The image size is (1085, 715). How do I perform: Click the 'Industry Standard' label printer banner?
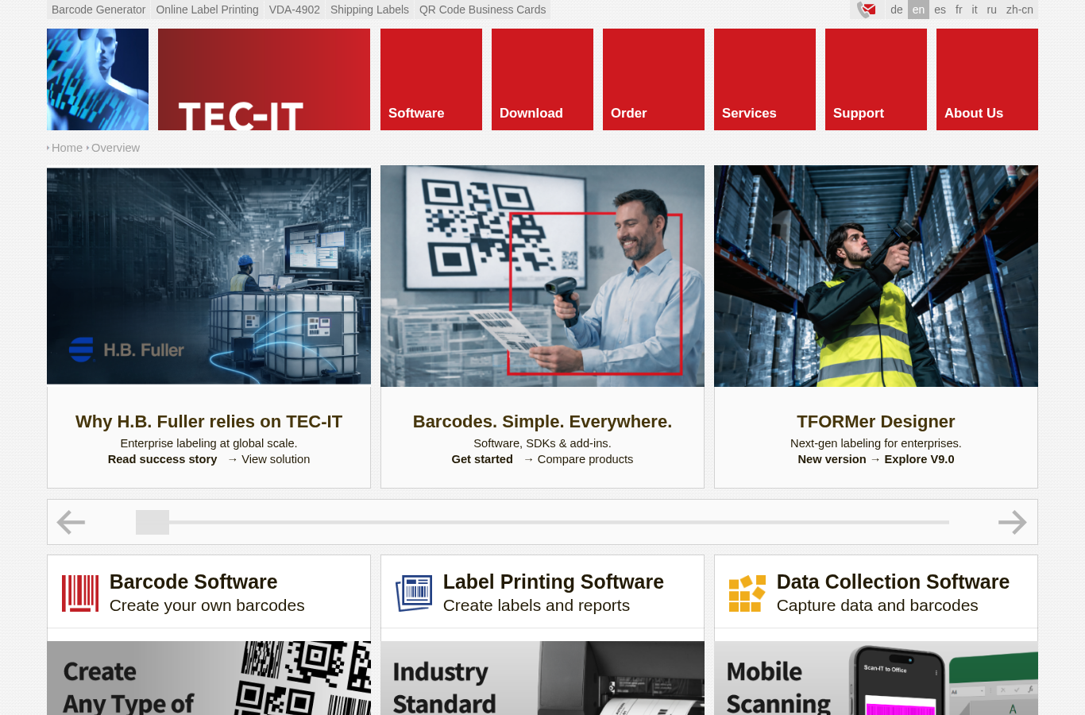coord(542,678)
